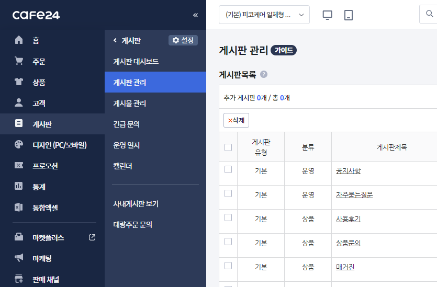Check the 자주묻는질문 row checkbox
Screen dimensions: 437x287
[228, 193]
